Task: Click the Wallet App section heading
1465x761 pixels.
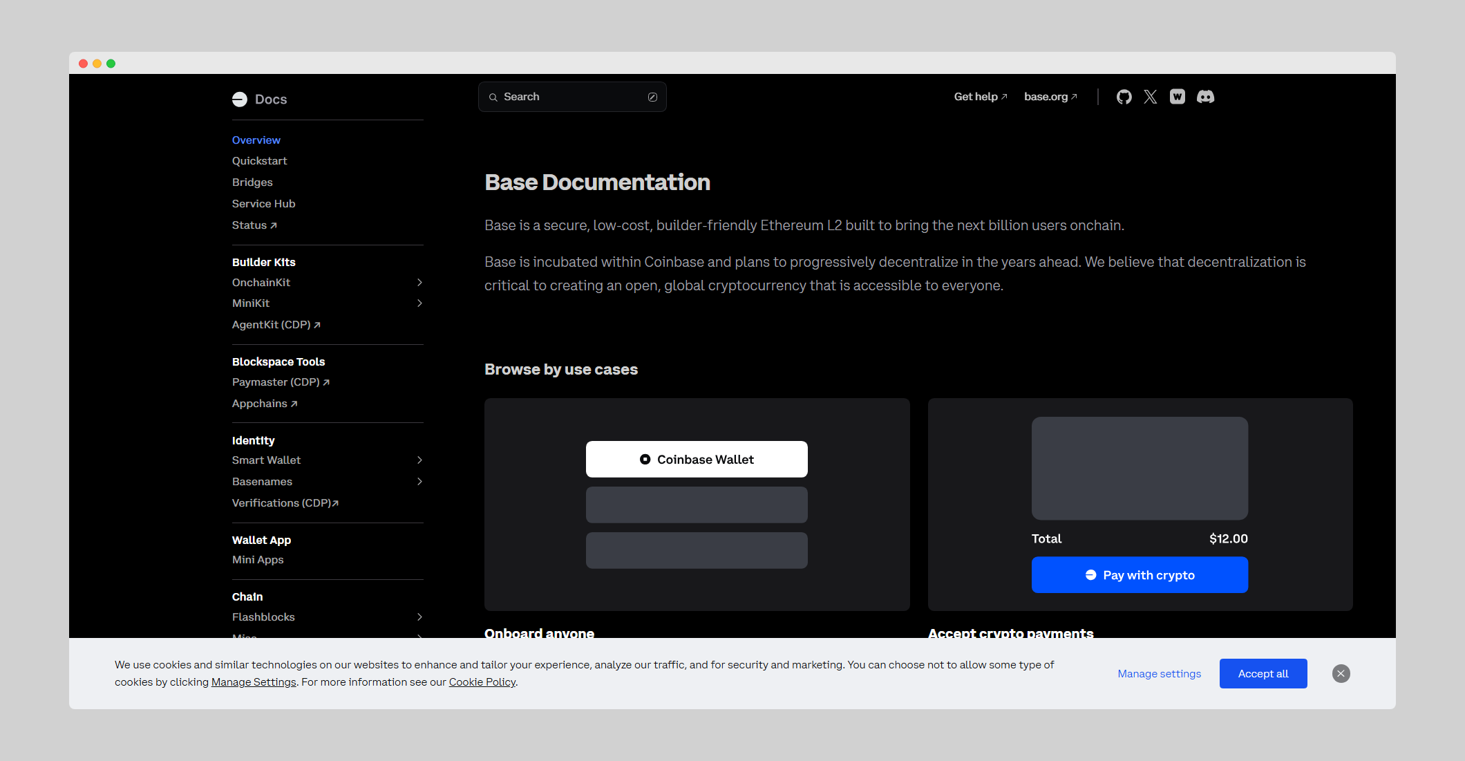Action: [x=262, y=541]
